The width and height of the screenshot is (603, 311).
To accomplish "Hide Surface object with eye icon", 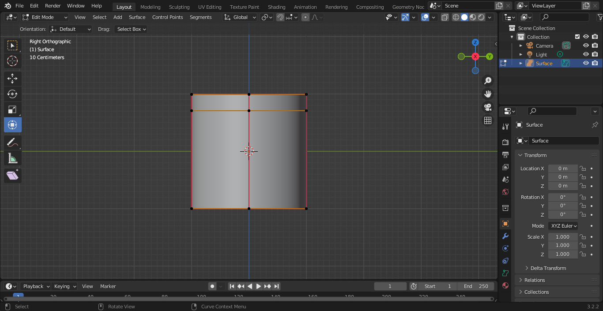I will pos(586,63).
